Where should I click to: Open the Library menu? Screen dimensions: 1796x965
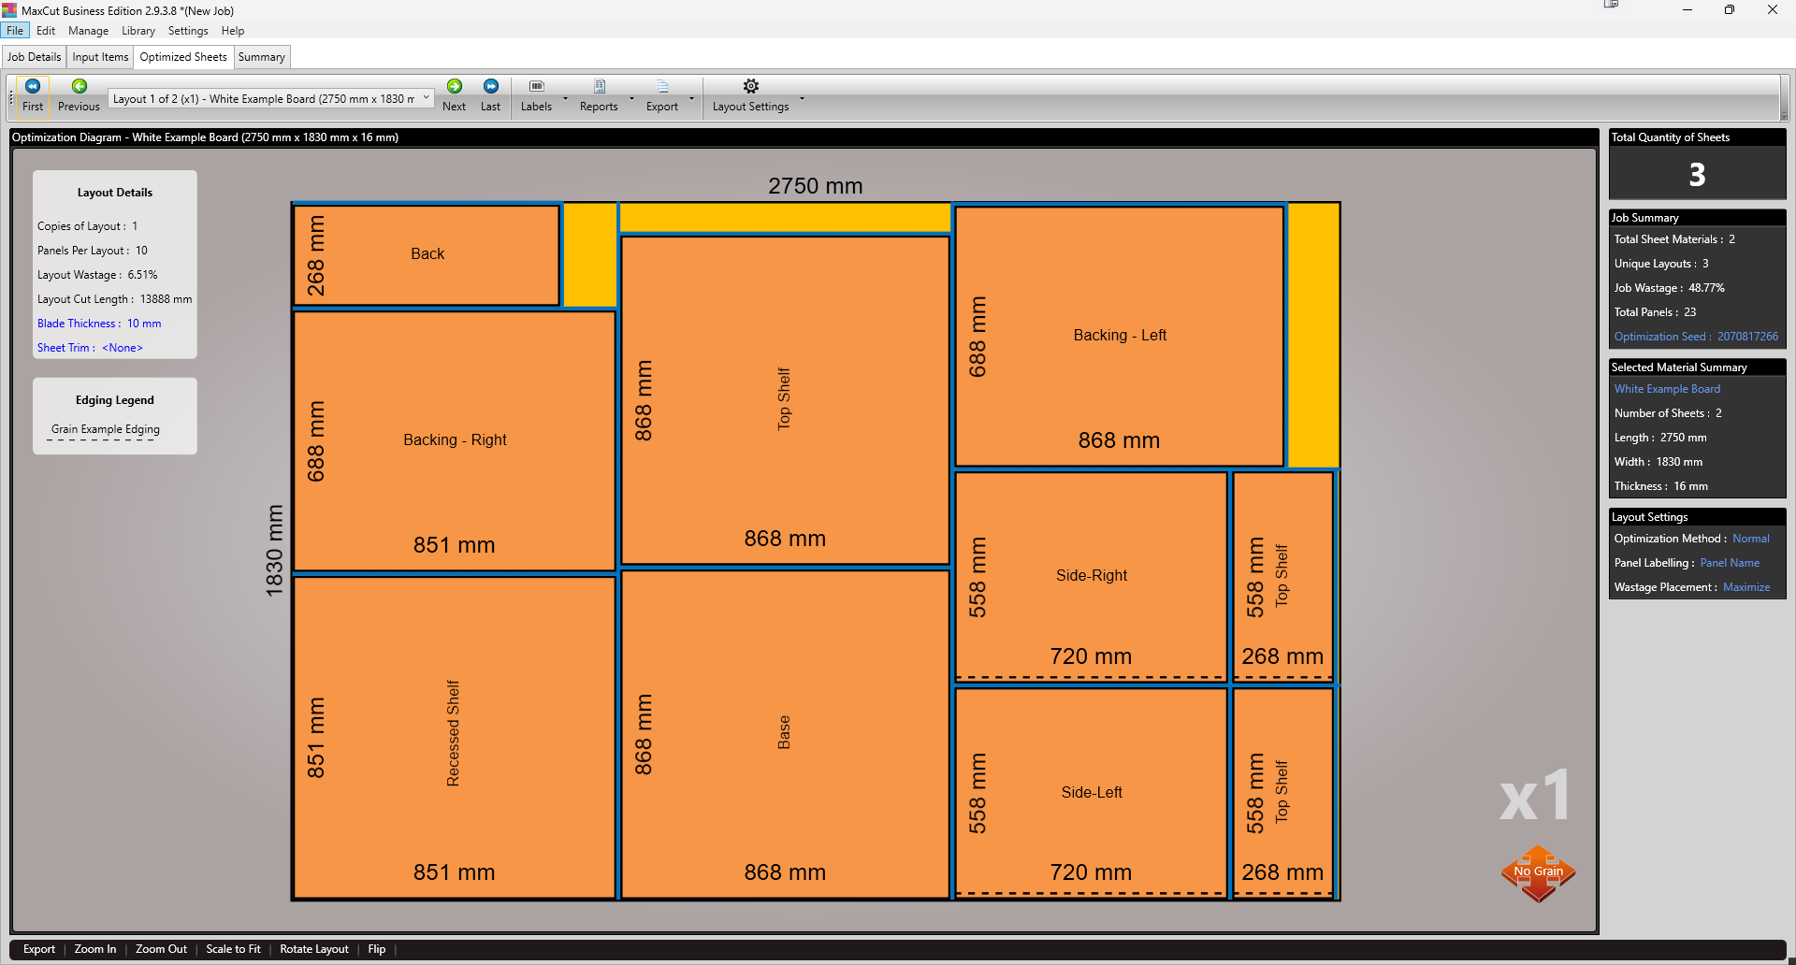point(138,31)
